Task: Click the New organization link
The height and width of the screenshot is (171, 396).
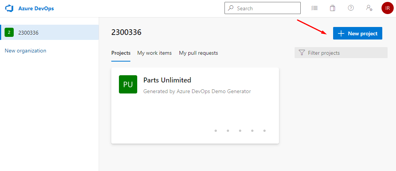Action: [26, 51]
